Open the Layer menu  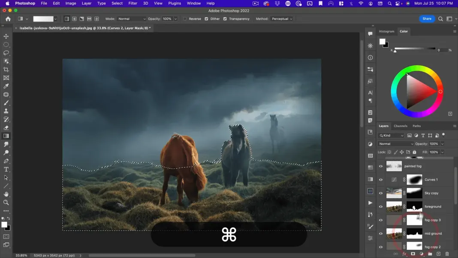coord(87,3)
